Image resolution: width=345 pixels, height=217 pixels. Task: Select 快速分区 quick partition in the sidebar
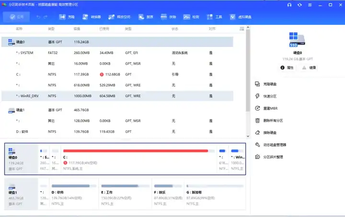click(x=266, y=96)
